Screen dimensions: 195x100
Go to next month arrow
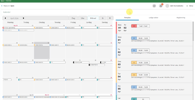pos(23,18)
